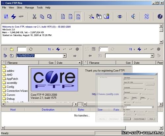The width and height of the screenshot is (165, 136).
Task: Click the local panel lightning connect icon
Action: 58,49
